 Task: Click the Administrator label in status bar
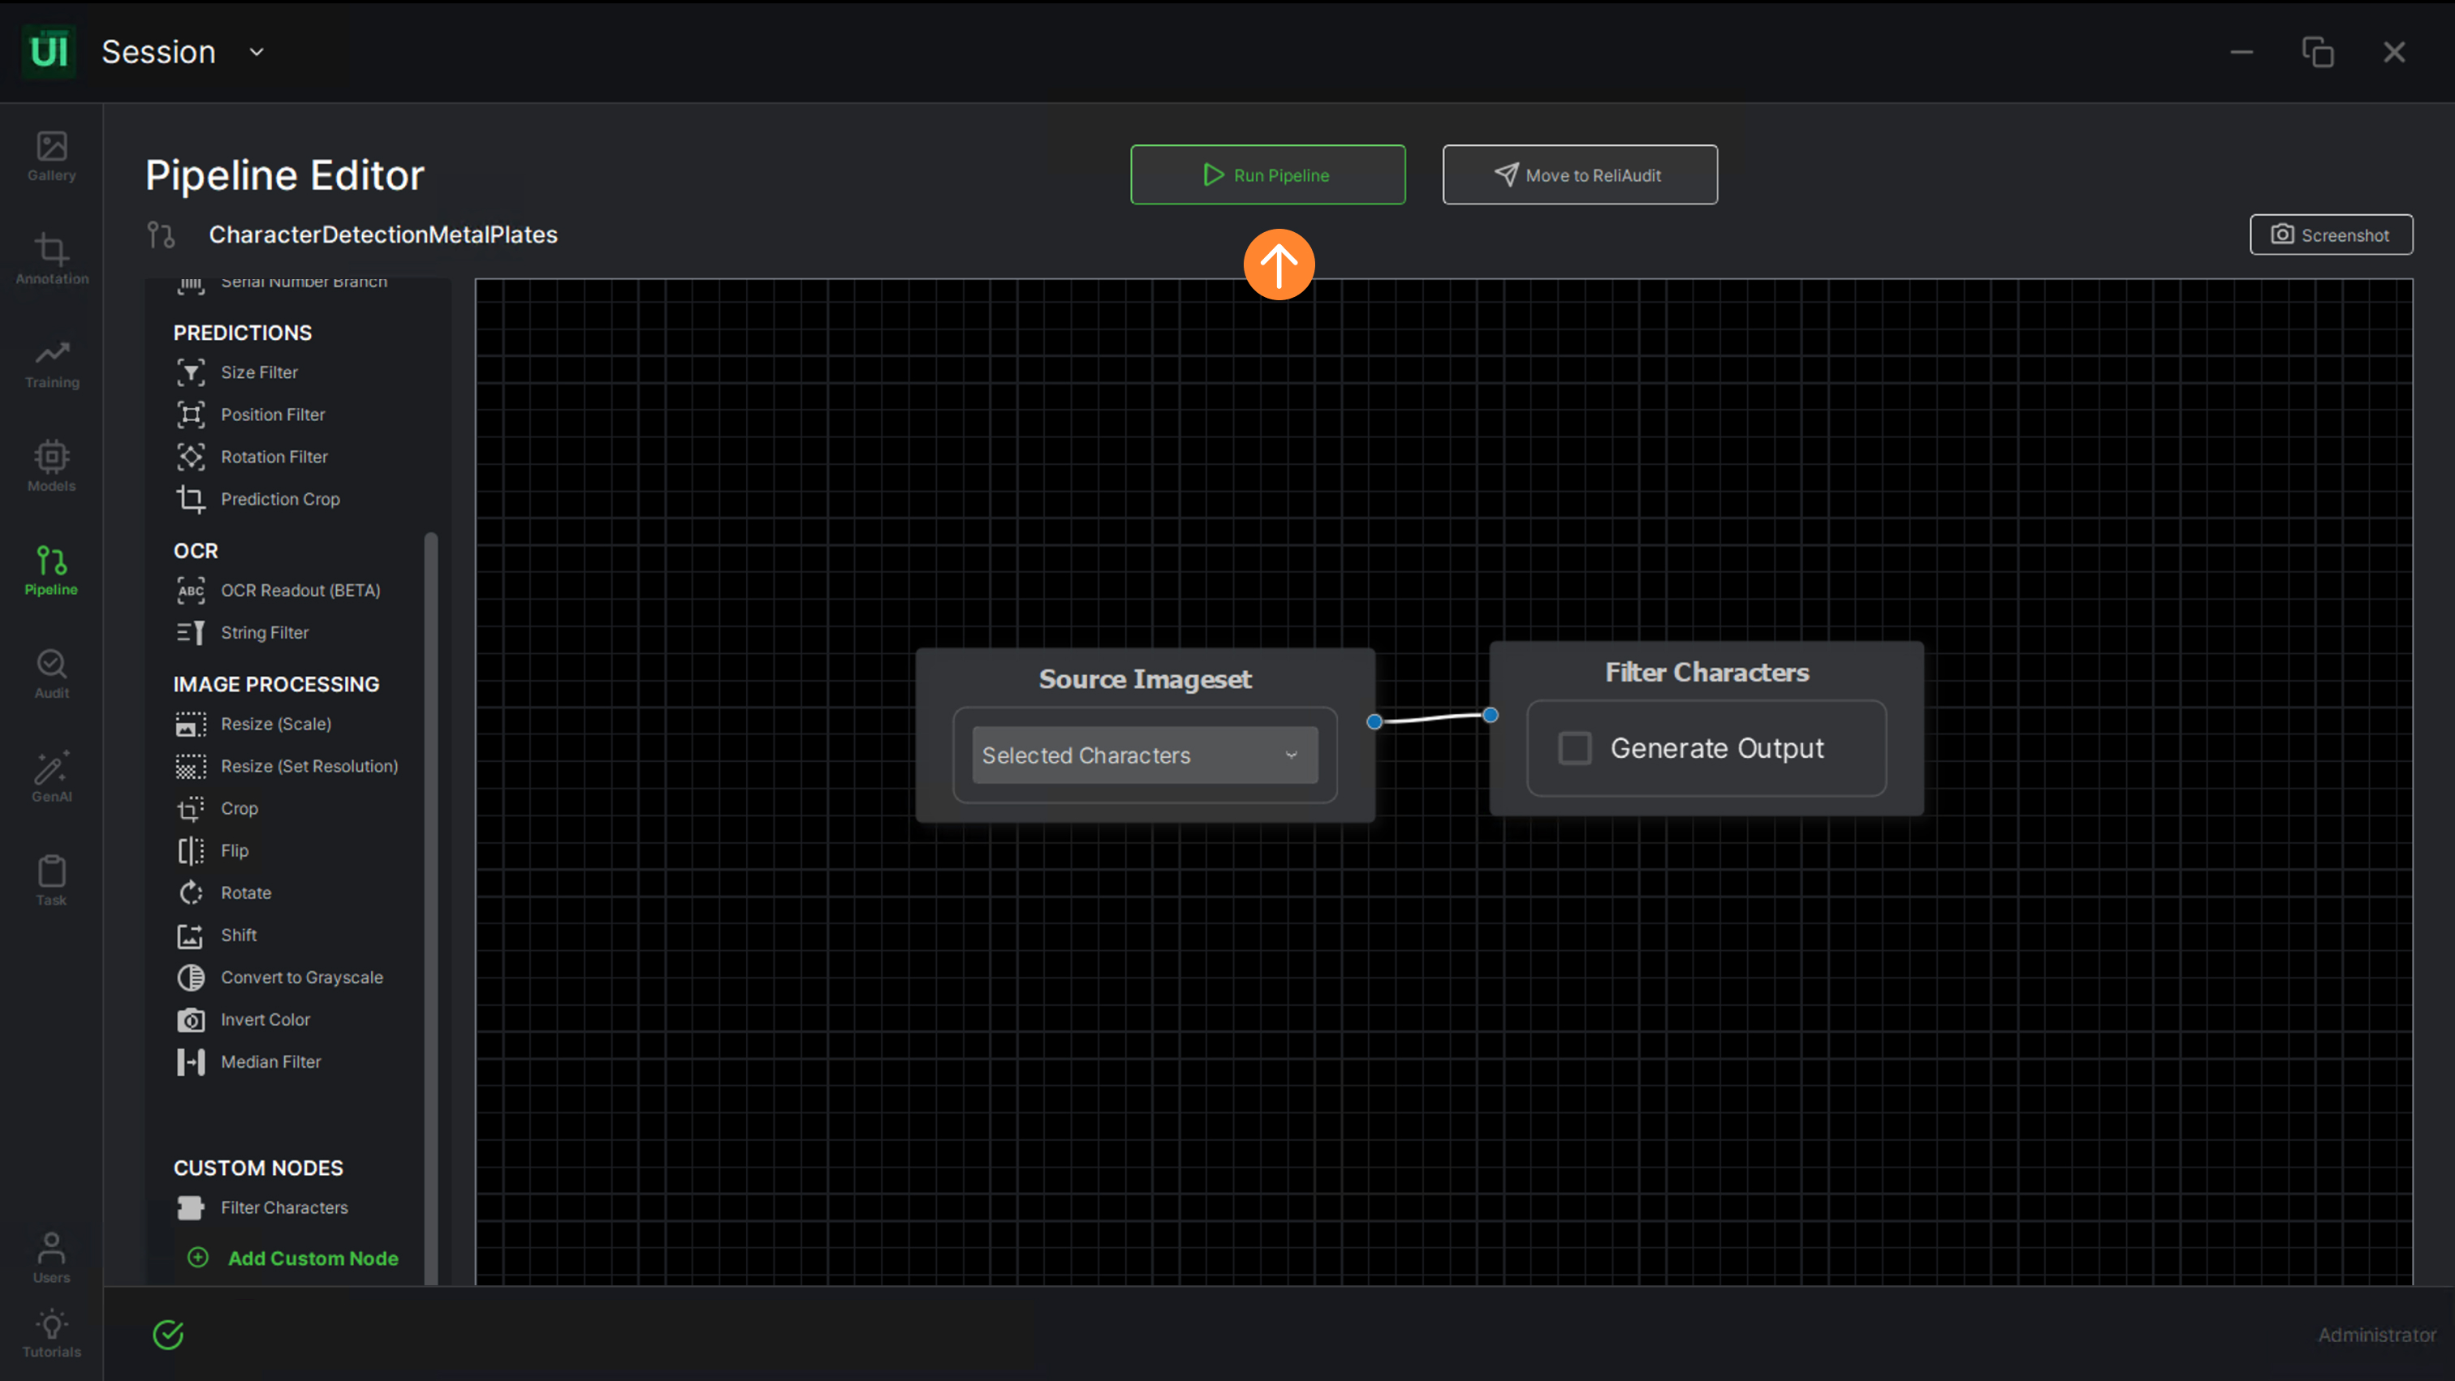tap(2376, 1336)
